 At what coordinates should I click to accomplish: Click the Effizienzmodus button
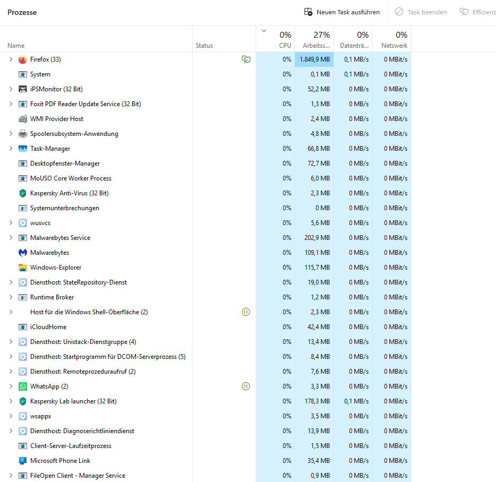click(477, 12)
